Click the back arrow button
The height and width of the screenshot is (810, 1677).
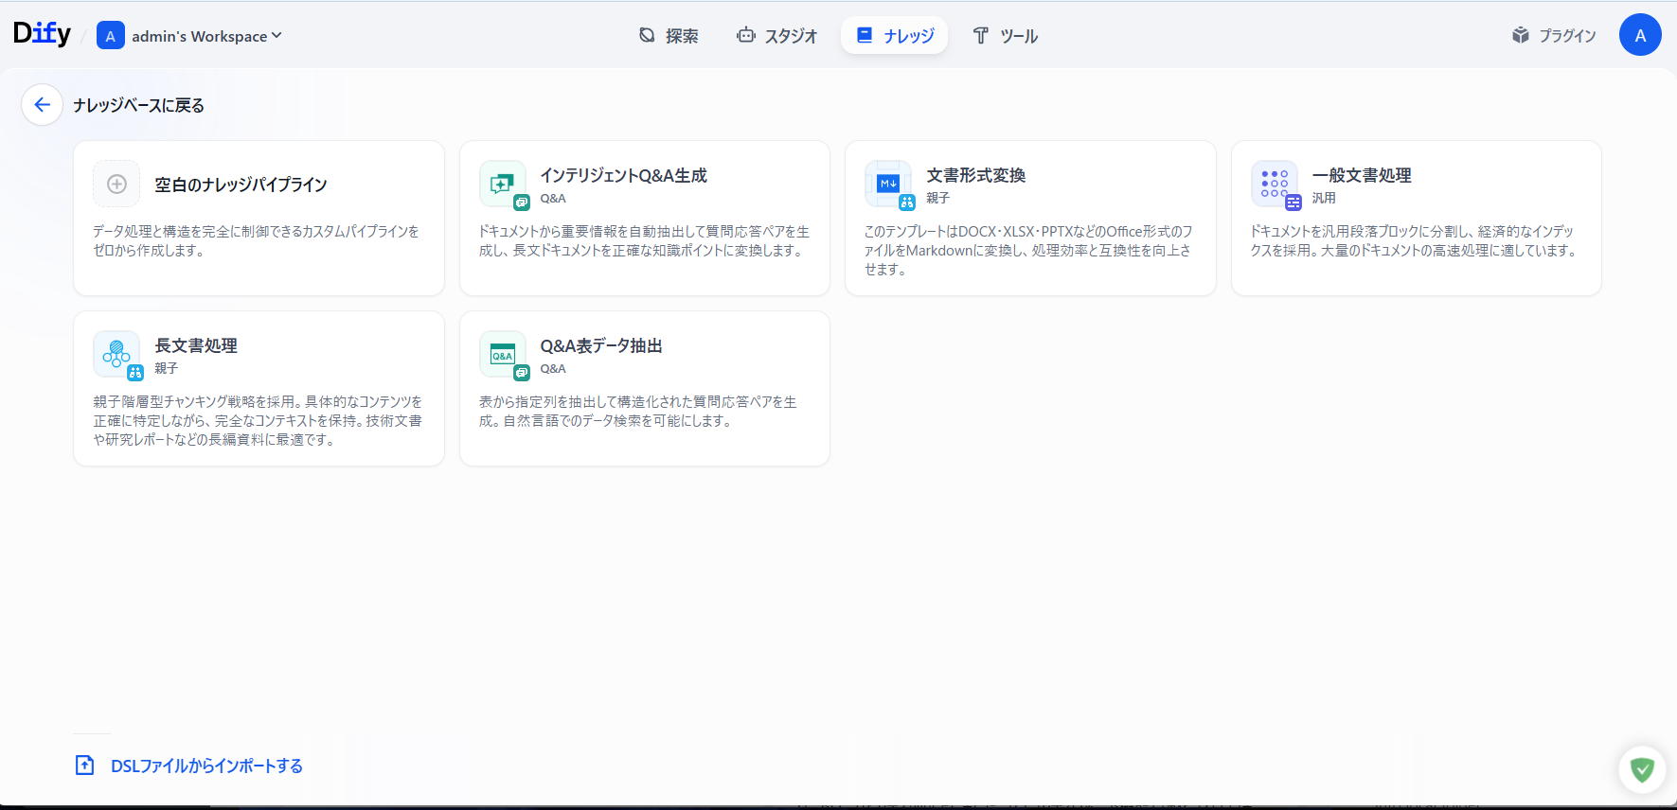click(42, 105)
